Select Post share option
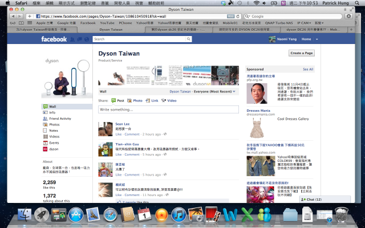 tap(118, 100)
